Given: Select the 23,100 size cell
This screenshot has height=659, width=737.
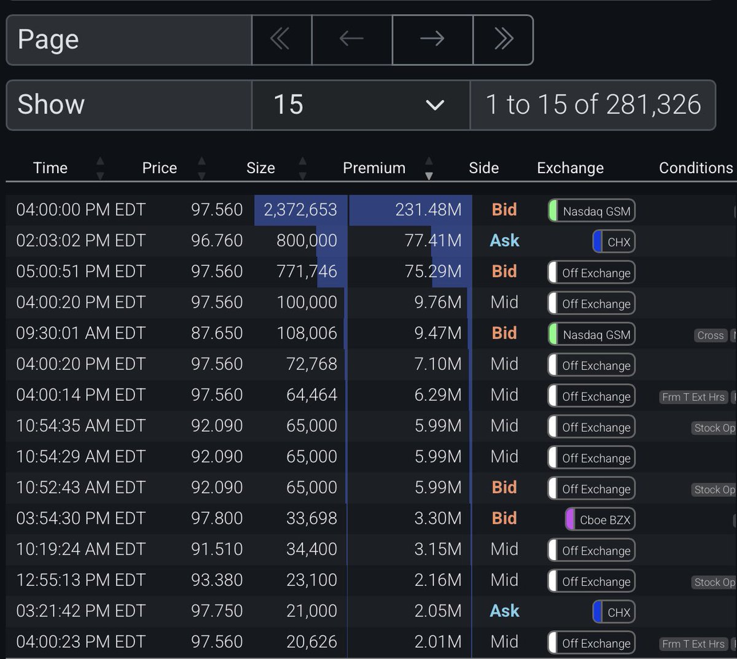Looking at the screenshot, I should [x=311, y=580].
